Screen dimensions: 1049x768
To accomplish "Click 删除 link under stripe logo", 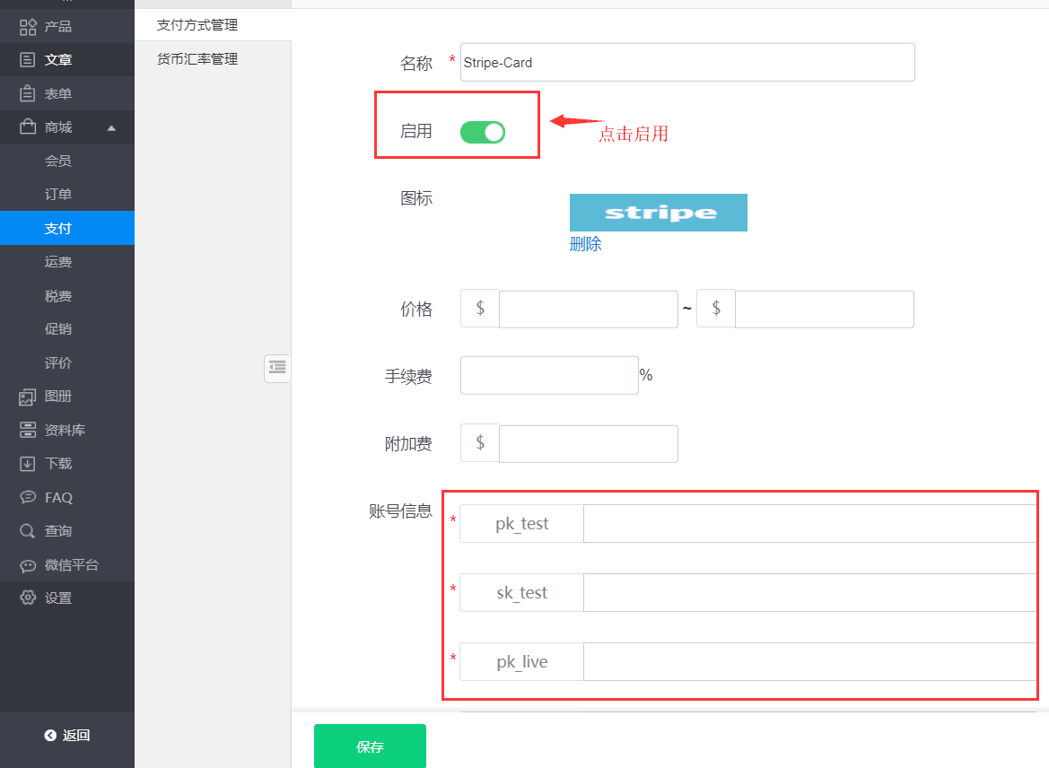I will click(585, 244).
